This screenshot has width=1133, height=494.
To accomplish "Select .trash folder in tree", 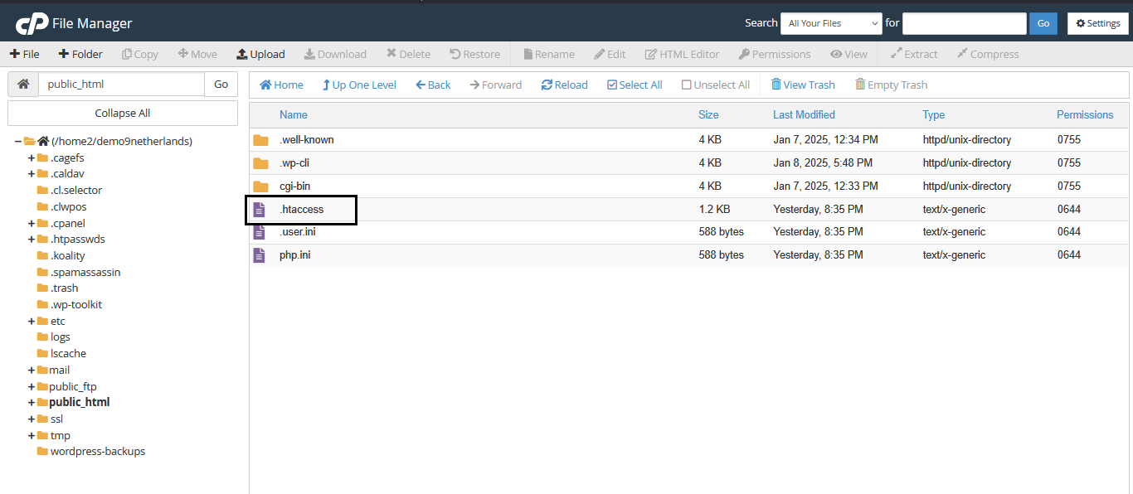I will coord(64,288).
